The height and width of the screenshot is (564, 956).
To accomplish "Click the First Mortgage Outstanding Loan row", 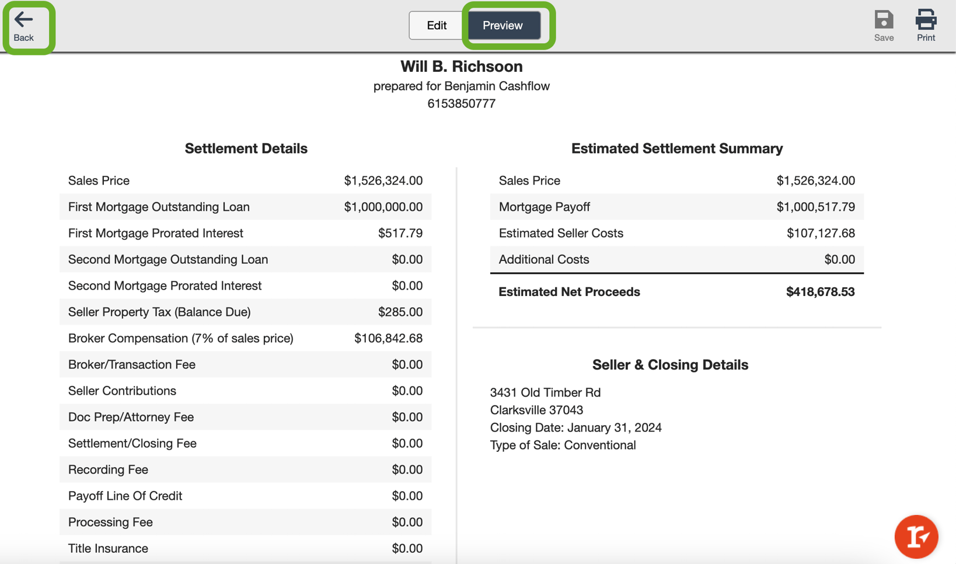I will click(245, 207).
